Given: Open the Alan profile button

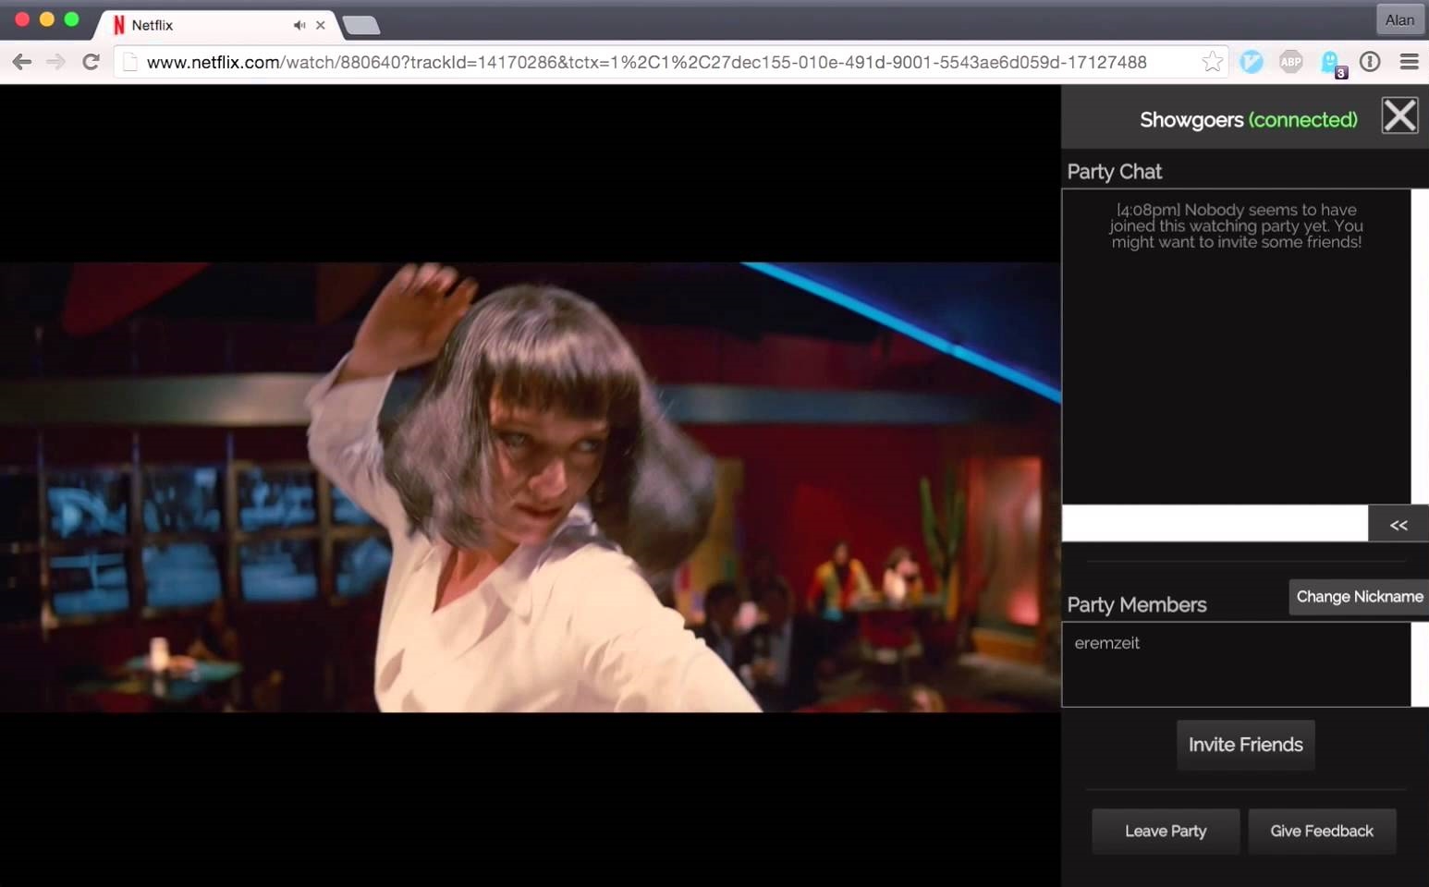Looking at the screenshot, I should coord(1399,19).
